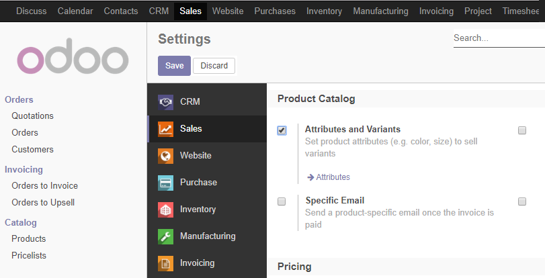Select the Manufacturing wrench icon

[x=165, y=236]
